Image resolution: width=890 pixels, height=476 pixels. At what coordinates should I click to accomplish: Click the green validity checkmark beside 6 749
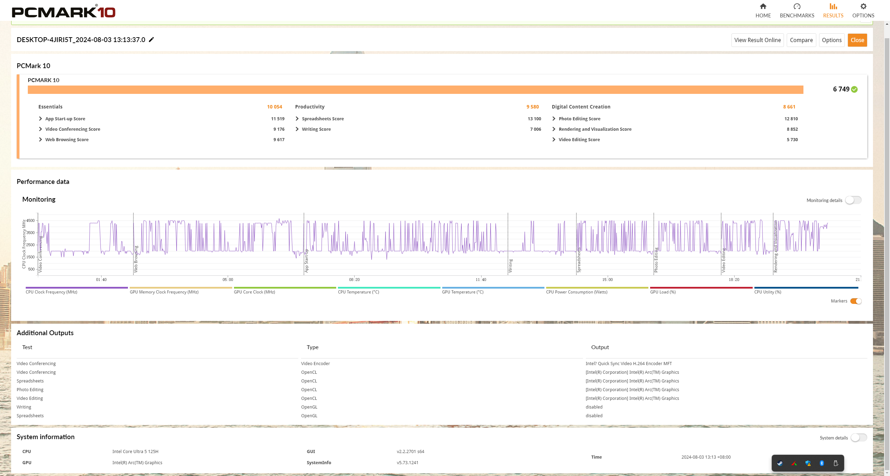(855, 89)
